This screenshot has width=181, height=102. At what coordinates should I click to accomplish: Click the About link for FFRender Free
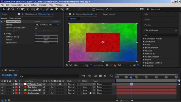(x=55, y=22)
